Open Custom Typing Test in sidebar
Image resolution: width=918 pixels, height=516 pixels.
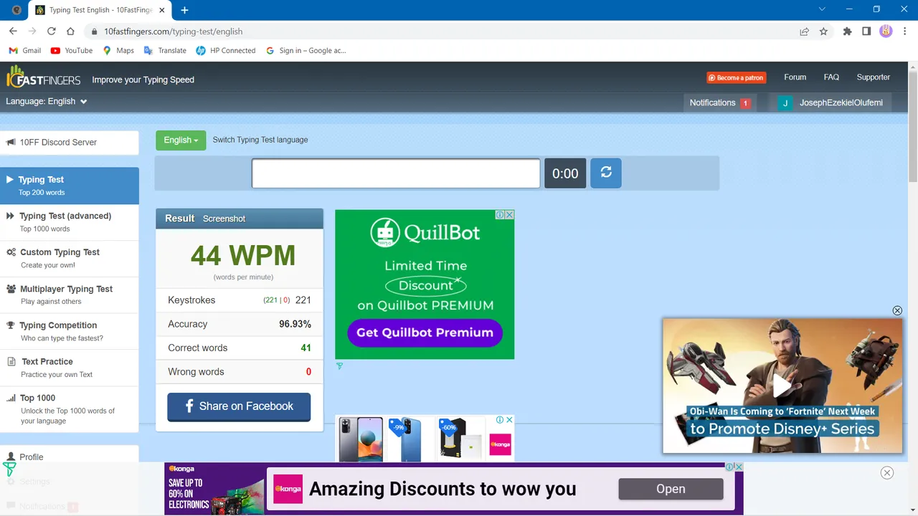click(x=70, y=259)
